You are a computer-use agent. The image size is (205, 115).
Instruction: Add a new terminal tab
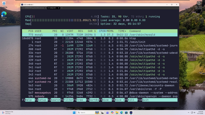(62, 8)
